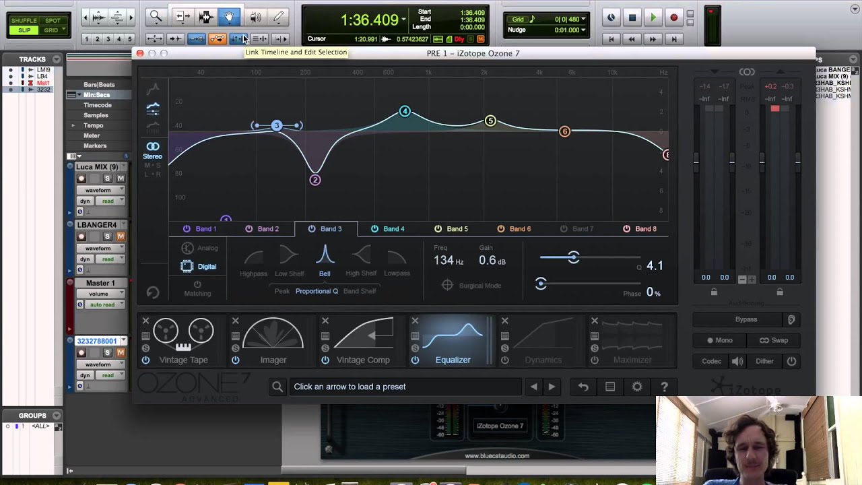Open the main counter time format dropdown
The width and height of the screenshot is (862, 485).
403,20
